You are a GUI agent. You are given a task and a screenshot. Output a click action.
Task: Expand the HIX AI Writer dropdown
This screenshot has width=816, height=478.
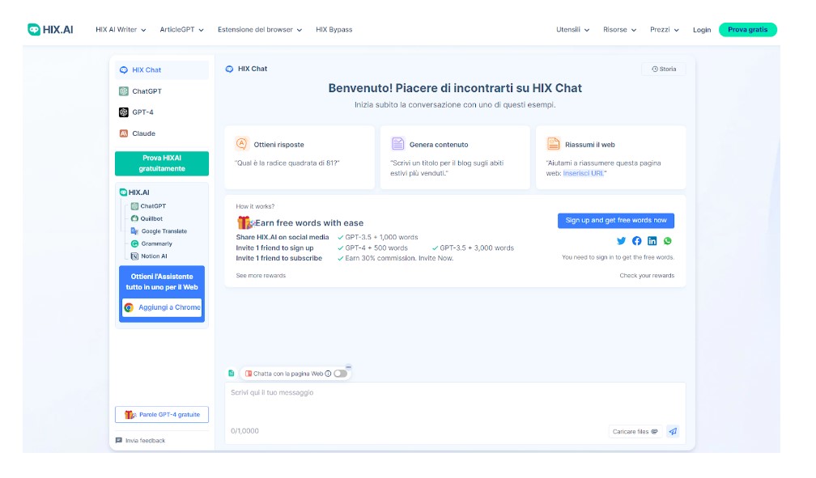point(121,30)
